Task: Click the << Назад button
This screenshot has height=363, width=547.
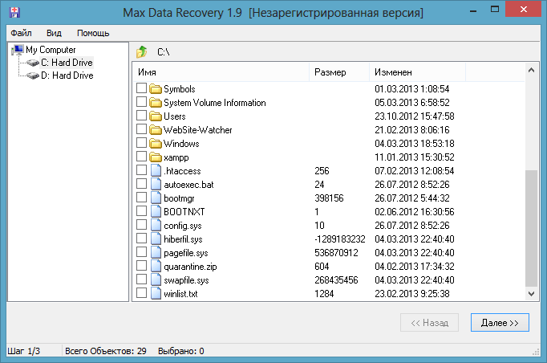Action: [x=429, y=323]
